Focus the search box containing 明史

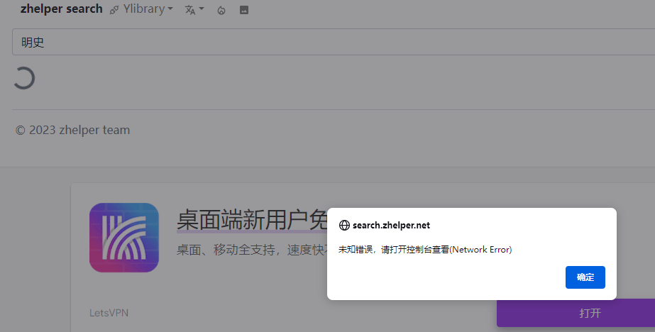pos(334,42)
